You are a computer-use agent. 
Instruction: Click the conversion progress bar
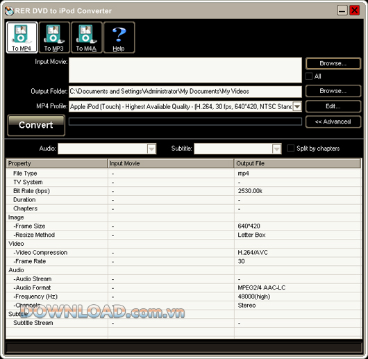pyautogui.click(x=185, y=122)
